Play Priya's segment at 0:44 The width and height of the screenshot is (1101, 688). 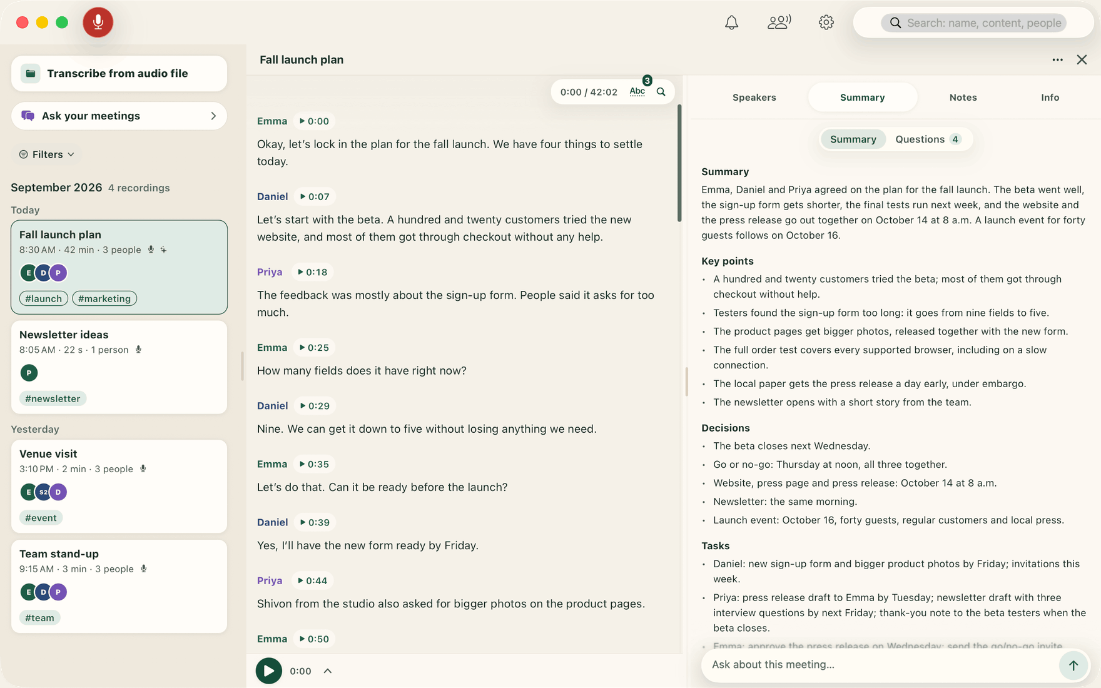pyautogui.click(x=312, y=581)
